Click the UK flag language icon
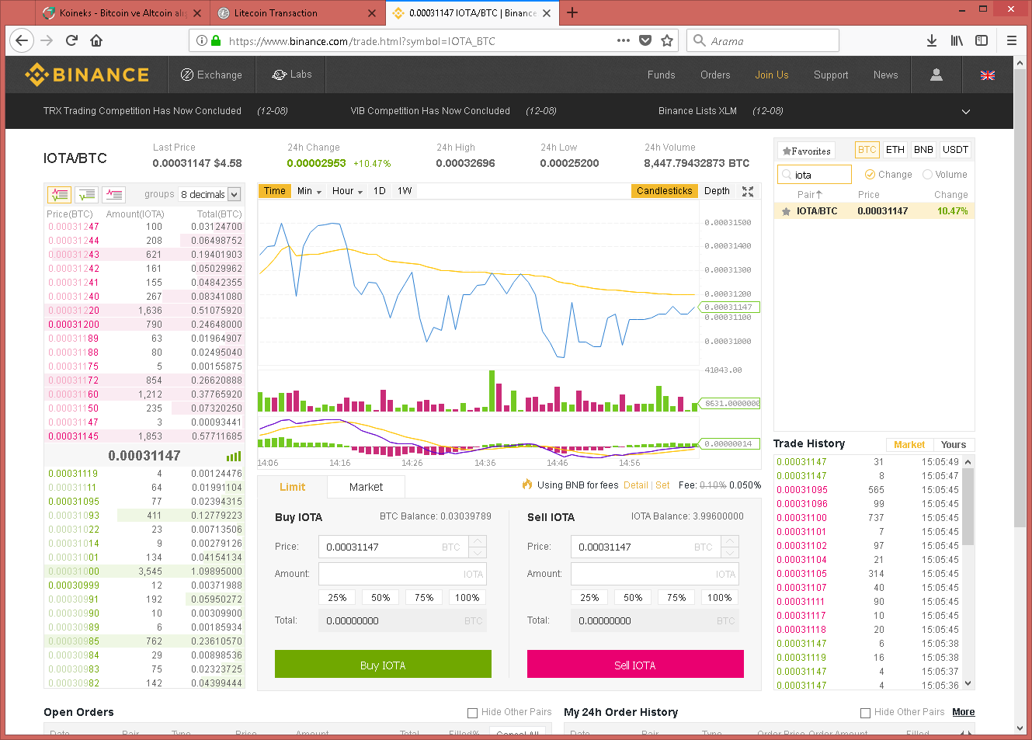 coord(988,75)
